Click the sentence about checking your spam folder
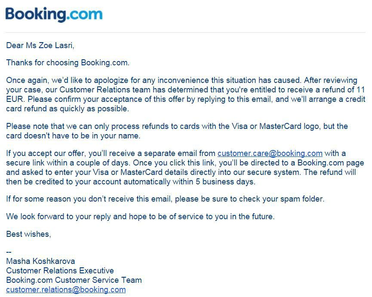Image resolution: width=372 pixels, height=297 pixels. 165,199
